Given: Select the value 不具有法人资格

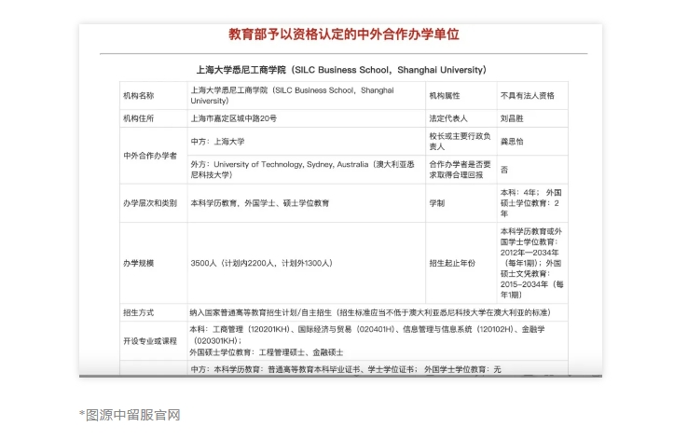Looking at the screenshot, I should 528,96.
